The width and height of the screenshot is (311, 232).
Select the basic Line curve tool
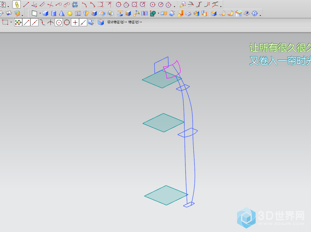pyautogui.click(x=26, y=4)
